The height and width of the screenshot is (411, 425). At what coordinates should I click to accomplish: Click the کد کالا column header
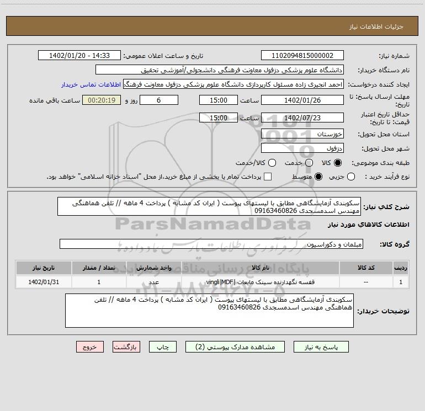[x=366, y=268]
